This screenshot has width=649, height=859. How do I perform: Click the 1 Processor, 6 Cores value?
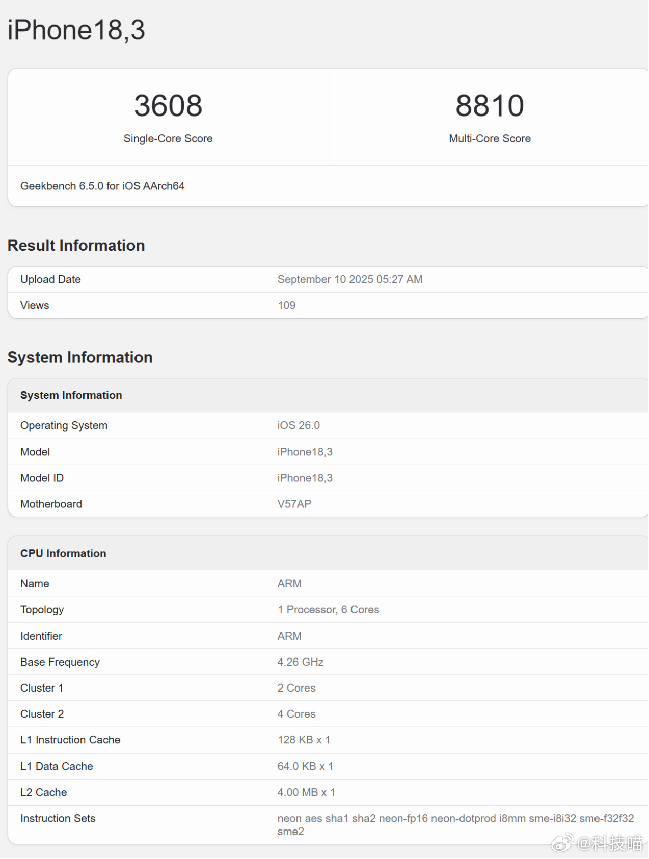(328, 610)
